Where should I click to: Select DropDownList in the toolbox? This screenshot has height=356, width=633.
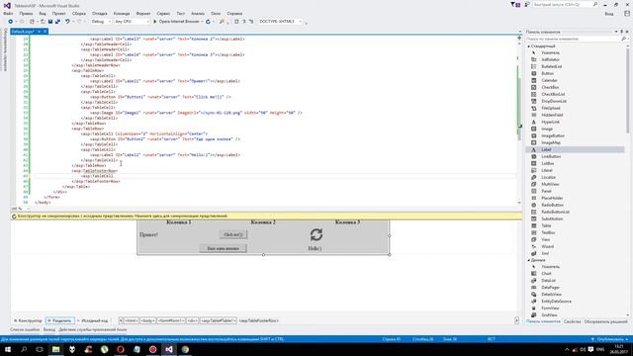click(x=554, y=101)
